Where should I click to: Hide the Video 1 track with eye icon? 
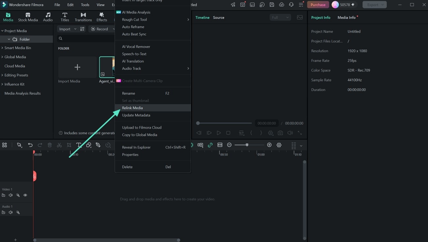[25, 195]
